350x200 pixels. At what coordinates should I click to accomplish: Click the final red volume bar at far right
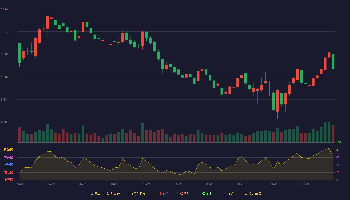[x=333, y=134]
